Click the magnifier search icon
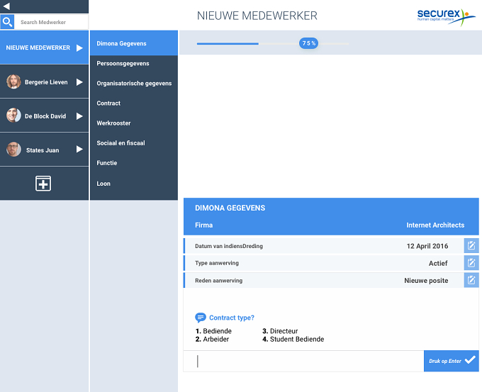 [7, 22]
